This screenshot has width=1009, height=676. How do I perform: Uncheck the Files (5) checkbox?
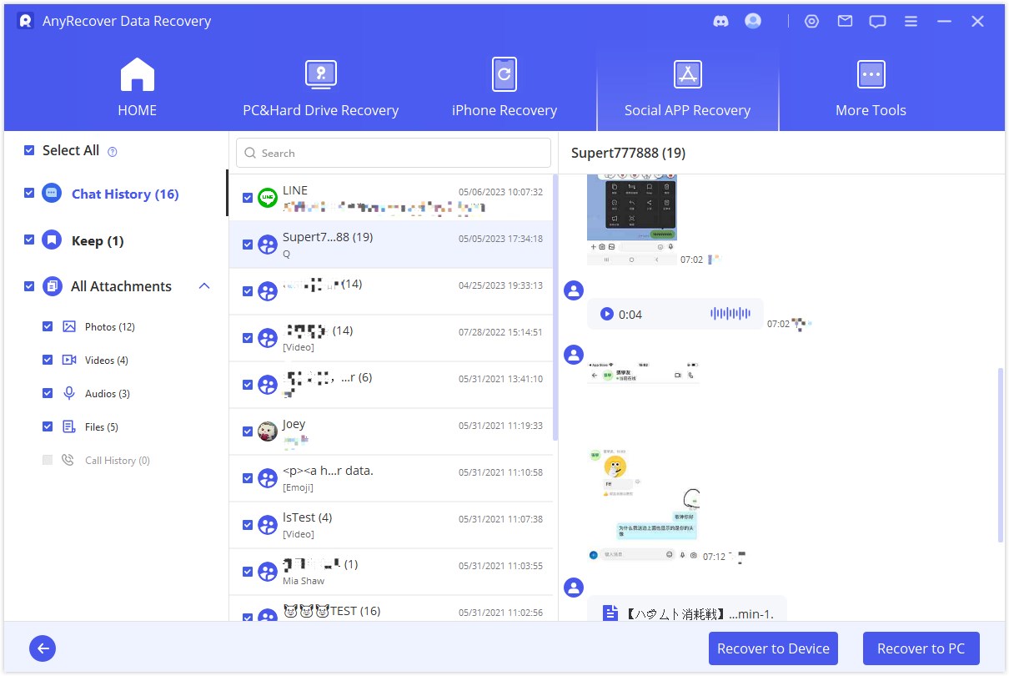tap(48, 426)
